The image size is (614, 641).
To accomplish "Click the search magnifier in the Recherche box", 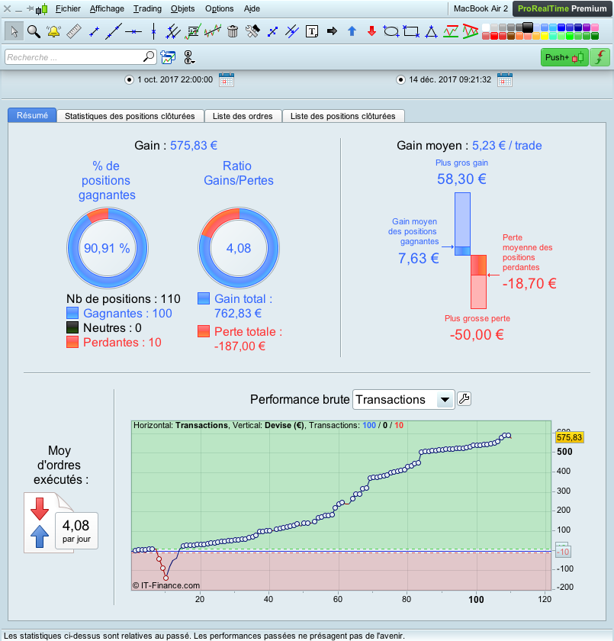I will click(x=149, y=56).
